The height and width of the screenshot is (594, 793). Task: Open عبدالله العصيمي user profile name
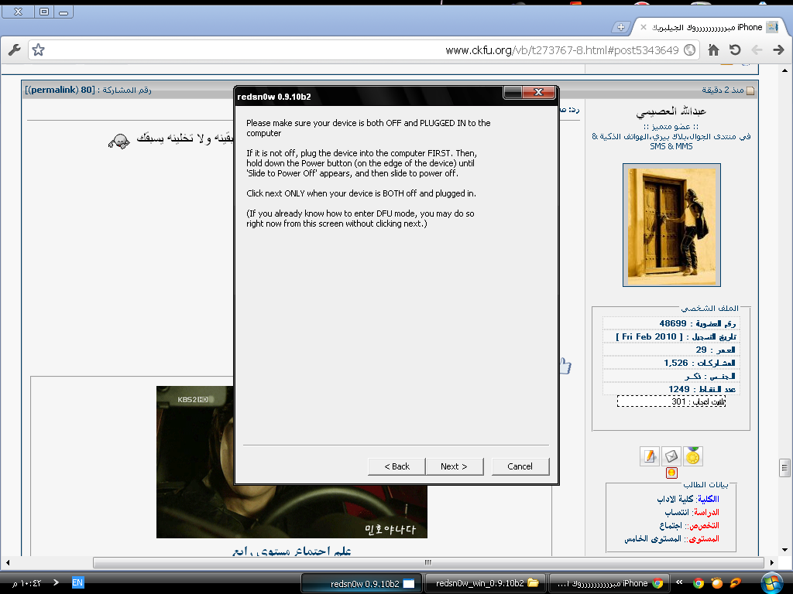(671, 111)
